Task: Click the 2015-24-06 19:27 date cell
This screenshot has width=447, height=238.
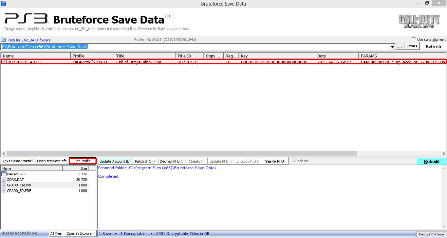Action: tap(334, 62)
